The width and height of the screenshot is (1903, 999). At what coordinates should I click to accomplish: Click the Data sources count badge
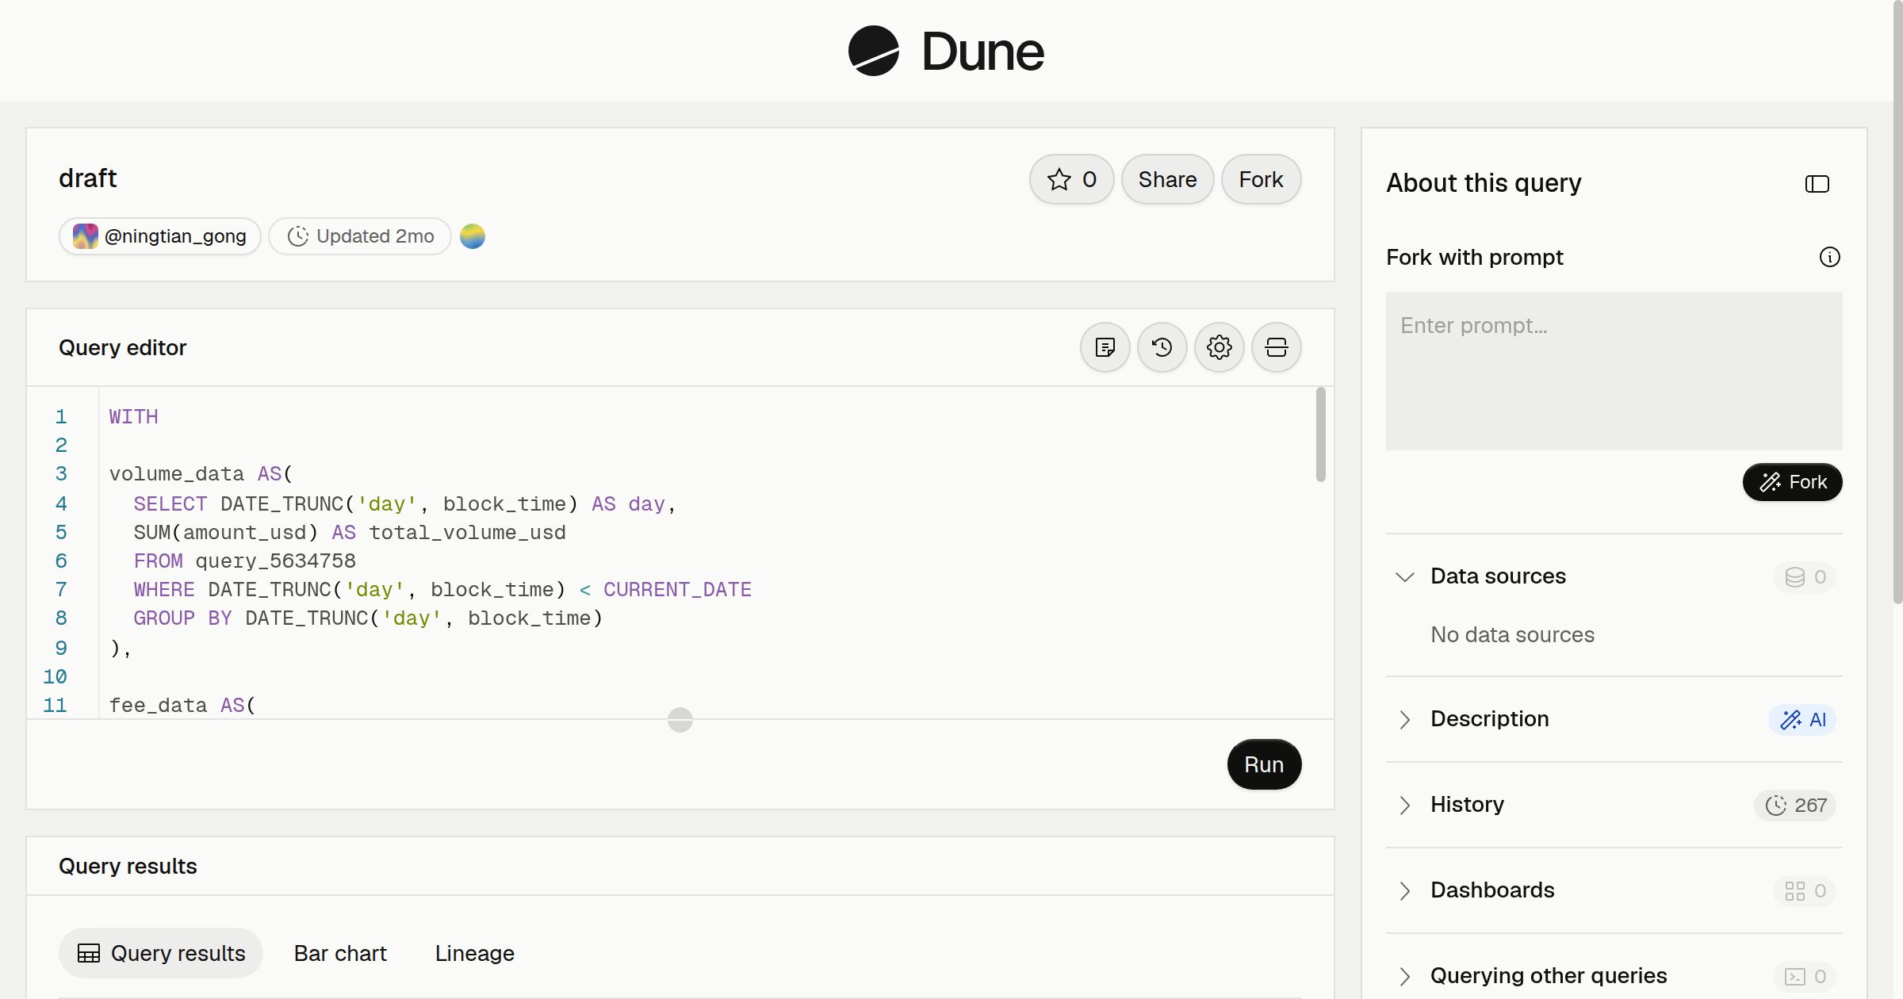coord(1805,577)
